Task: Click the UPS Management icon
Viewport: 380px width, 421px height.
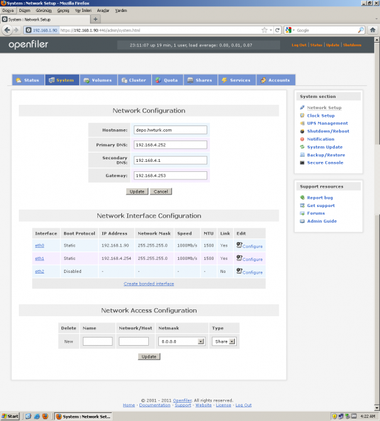Action: click(302, 123)
